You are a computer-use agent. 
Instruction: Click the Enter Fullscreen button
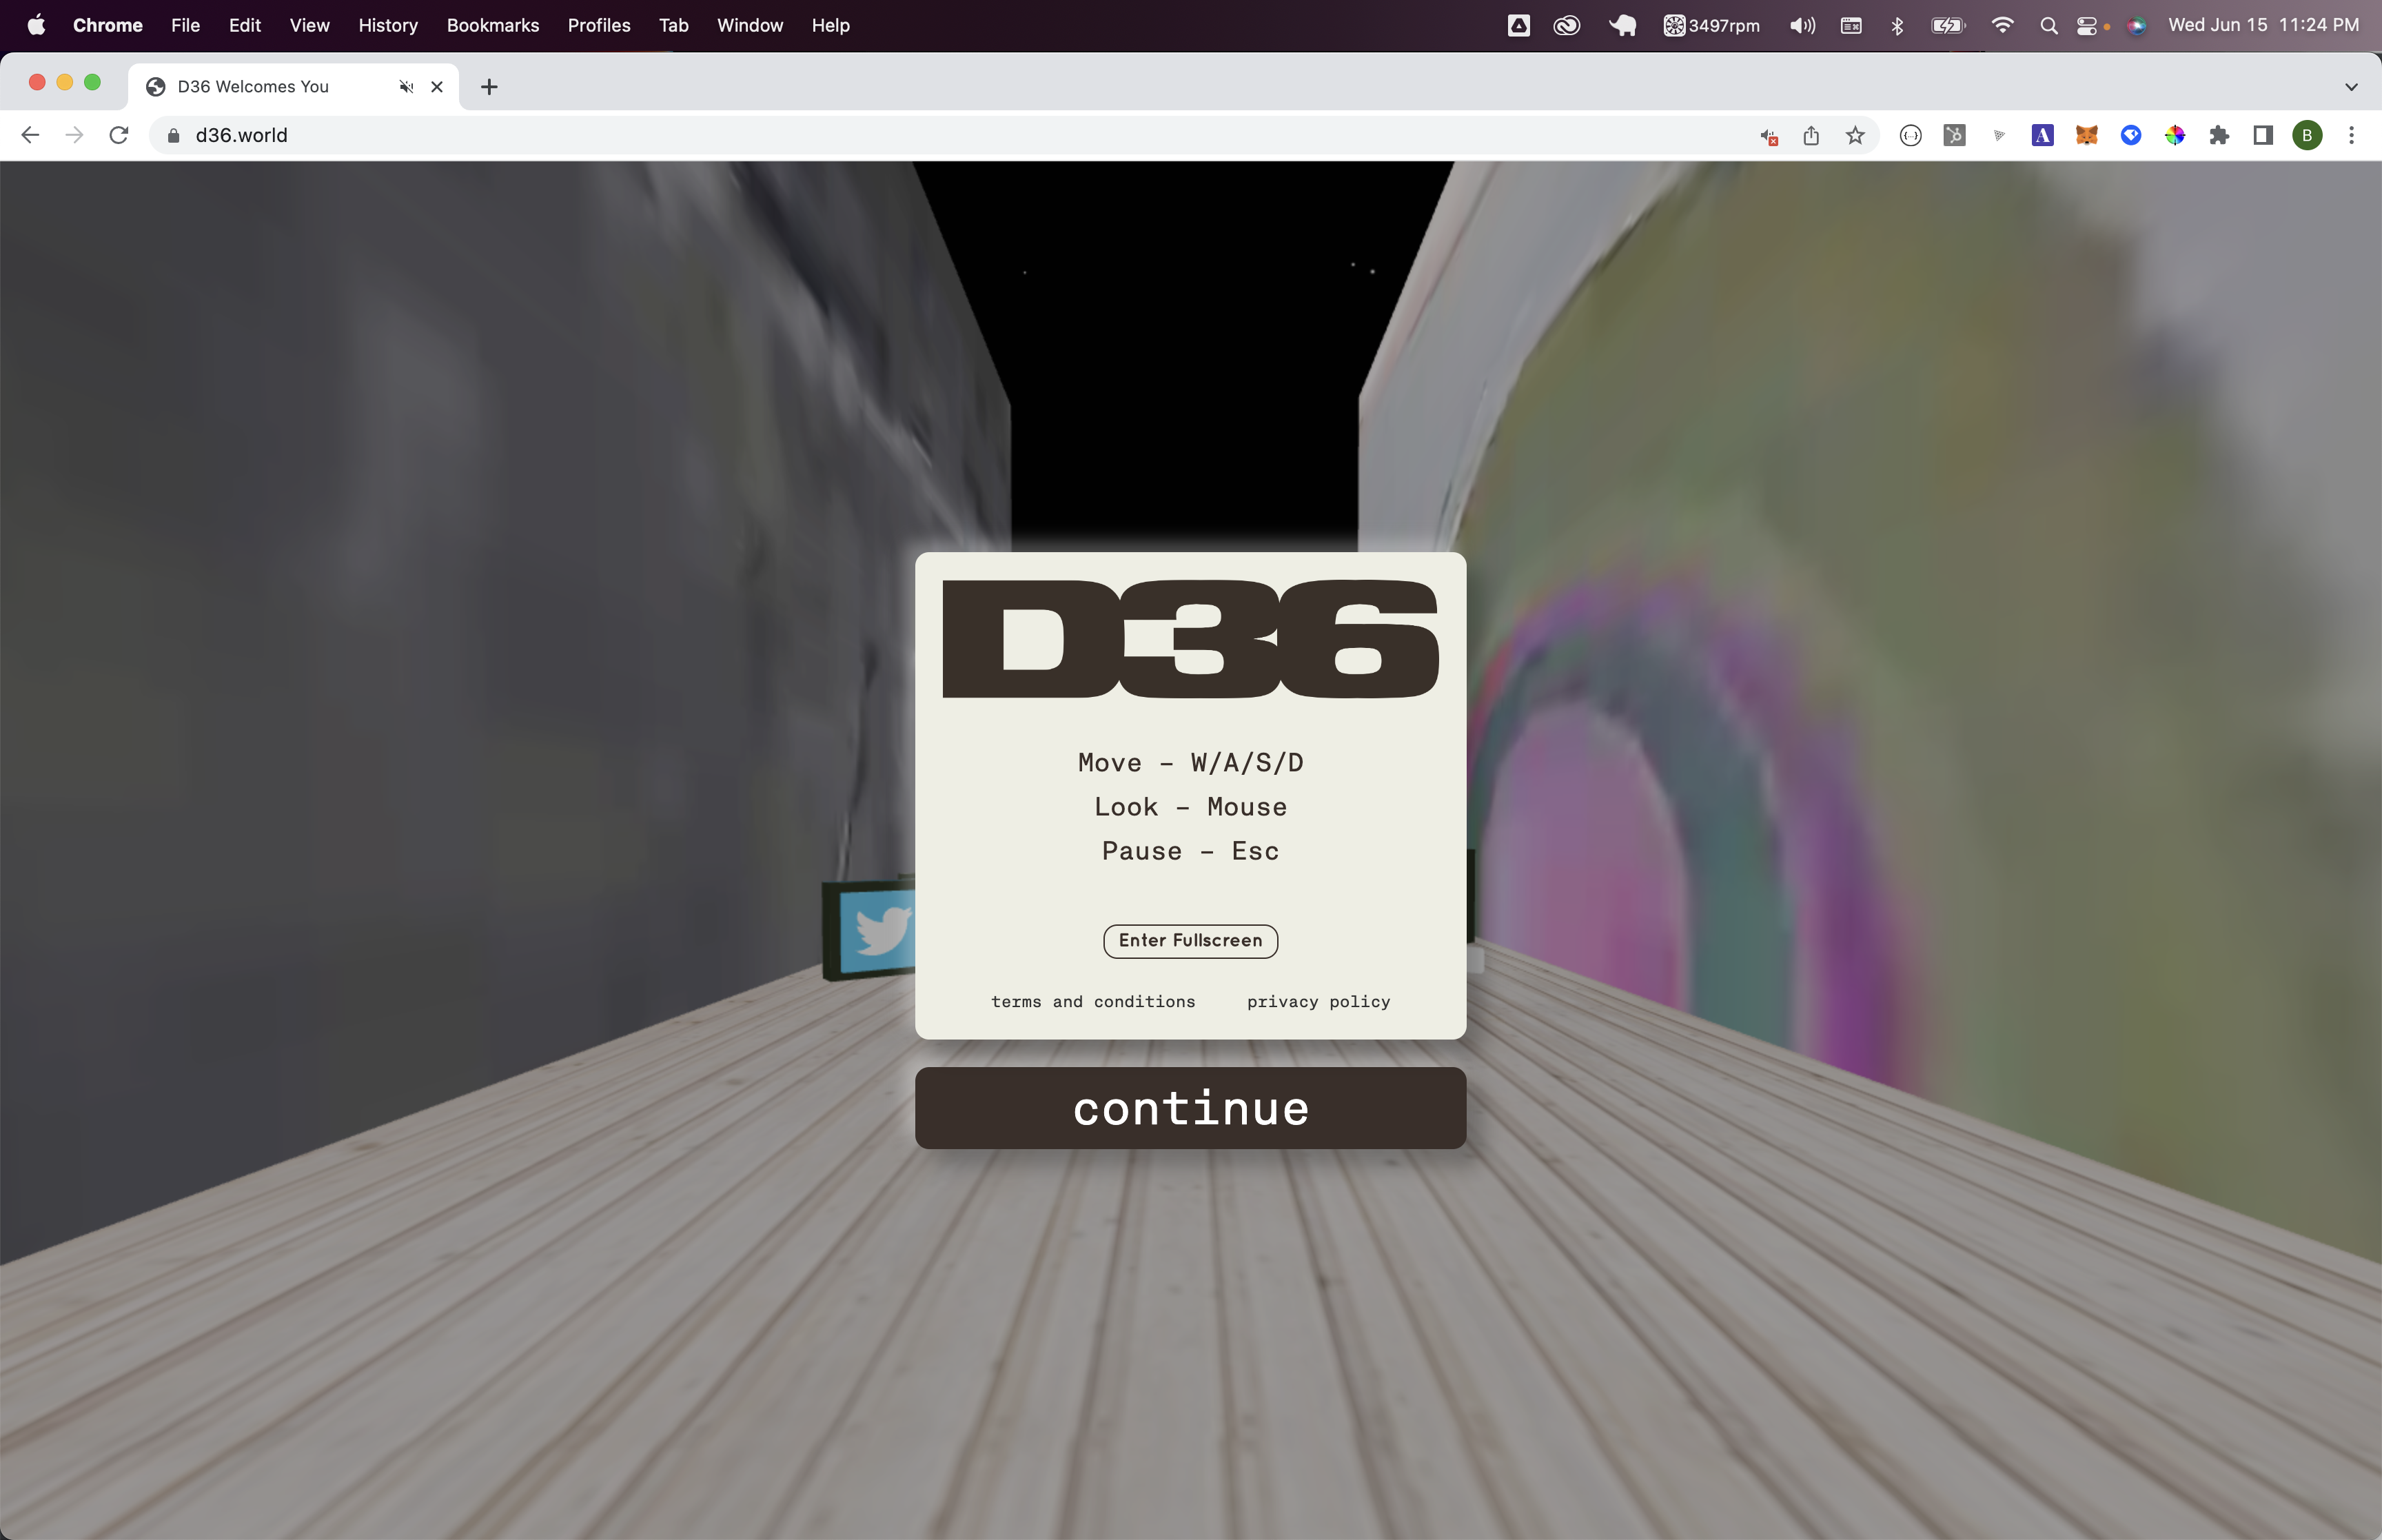pos(1190,940)
